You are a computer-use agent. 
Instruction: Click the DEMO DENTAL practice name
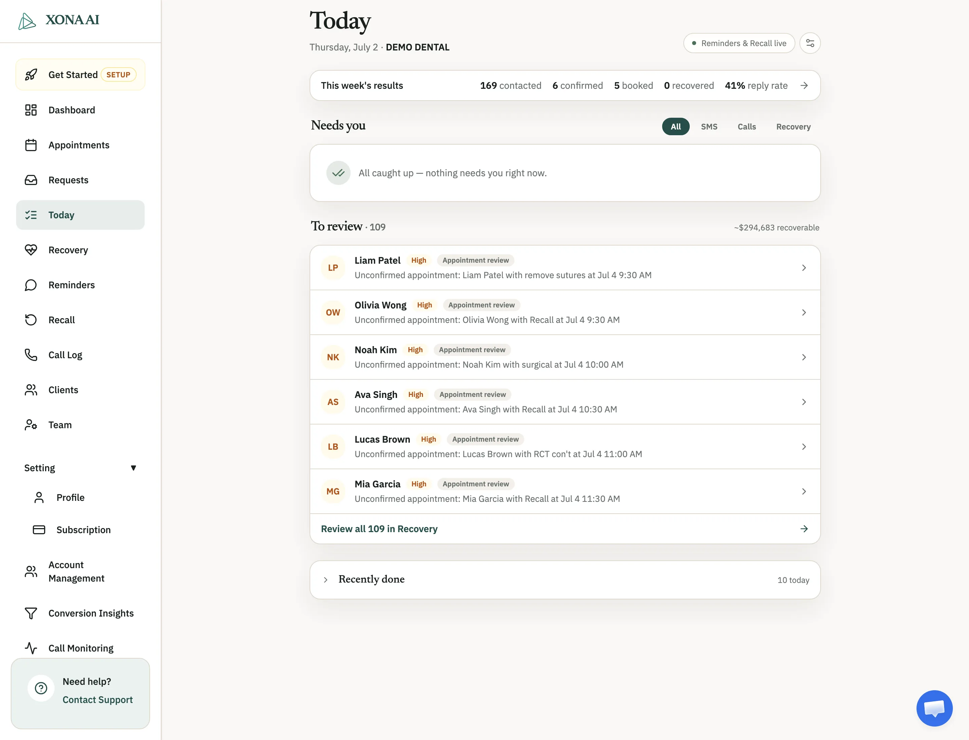pos(417,47)
